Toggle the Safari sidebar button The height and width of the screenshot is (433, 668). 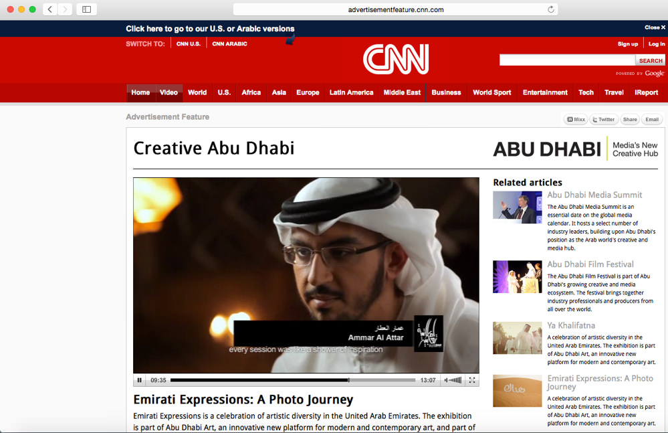(86, 9)
